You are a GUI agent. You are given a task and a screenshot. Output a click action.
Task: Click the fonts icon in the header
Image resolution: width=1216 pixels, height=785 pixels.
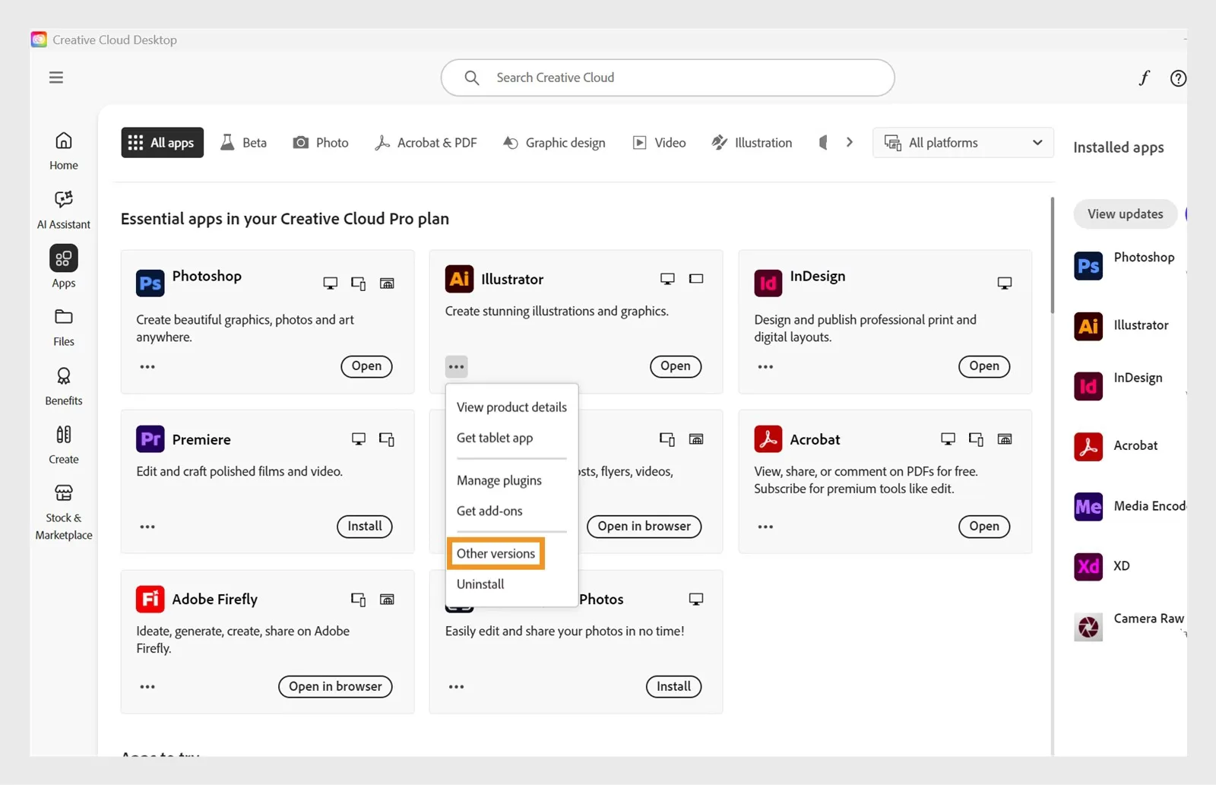[x=1144, y=78]
